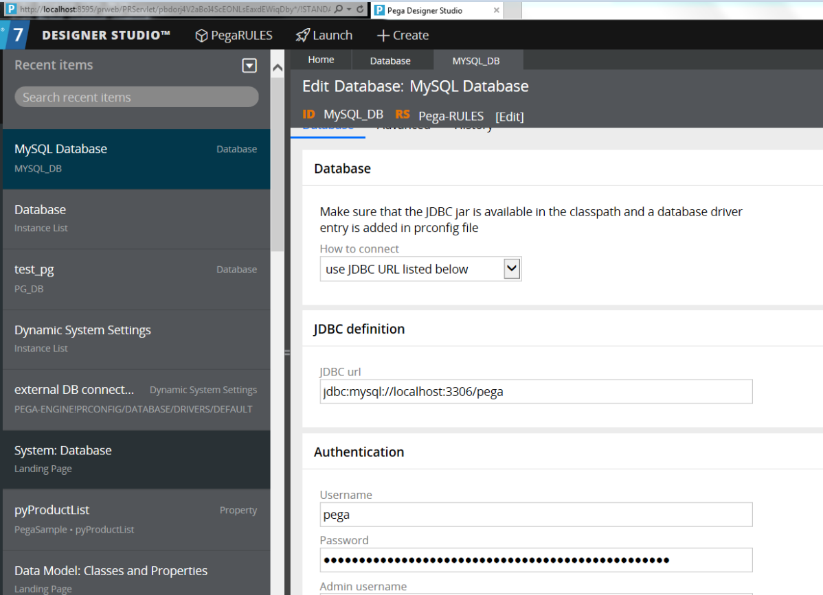Open the How to connect dropdown
This screenshot has height=595, width=823.
pos(420,269)
